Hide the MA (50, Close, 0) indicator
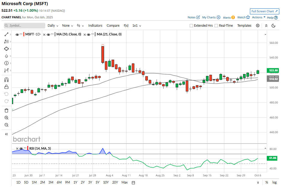 (x=49, y=34)
